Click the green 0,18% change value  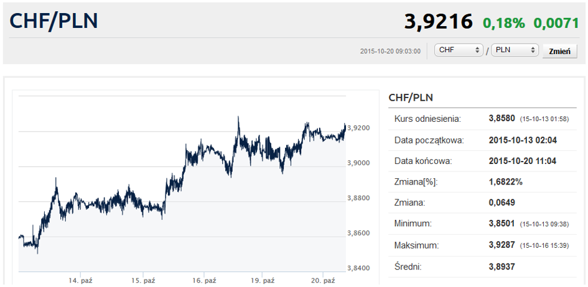503,23
